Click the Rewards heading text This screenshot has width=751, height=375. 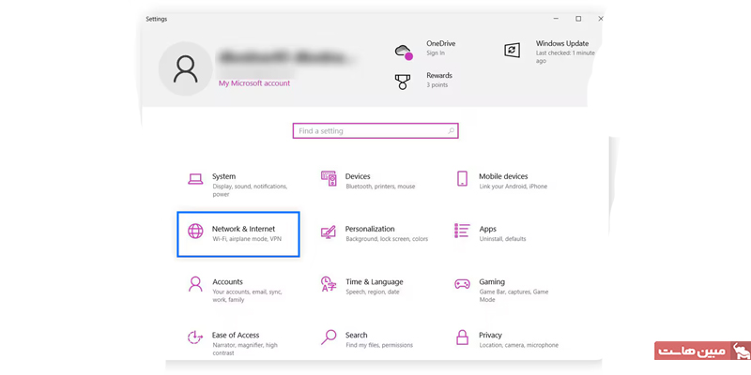[x=439, y=76]
